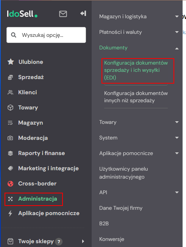Click the Moderacja camera icon
This screenshot has height=247, width=186.
click(10, 138)
